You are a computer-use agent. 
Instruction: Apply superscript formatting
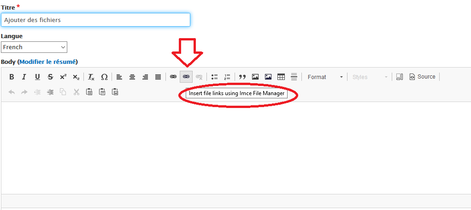pyautogui.click(x=63, y=77)
